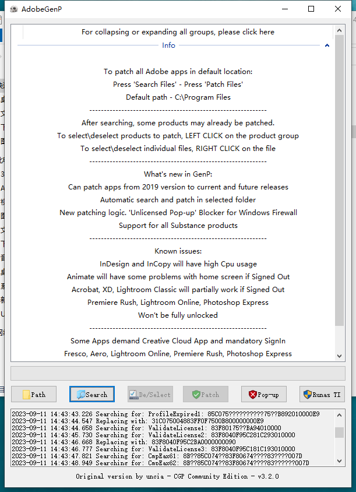Image resolution: width=356 pixels, height=492 pixels.
Task: Minimize the AdobeGenP window
Action: (284, 9)
